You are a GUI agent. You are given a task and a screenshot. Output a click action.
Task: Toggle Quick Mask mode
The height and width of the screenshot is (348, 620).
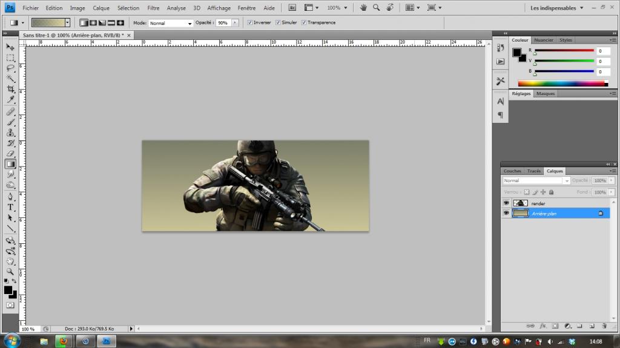10,305
